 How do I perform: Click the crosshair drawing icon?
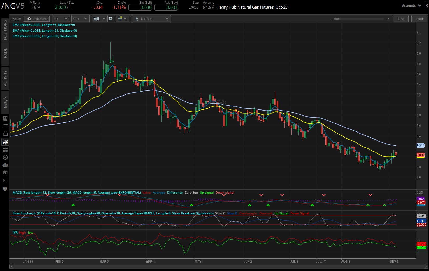120,18
